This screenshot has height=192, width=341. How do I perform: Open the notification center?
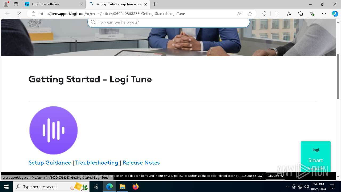pos(332,187)
